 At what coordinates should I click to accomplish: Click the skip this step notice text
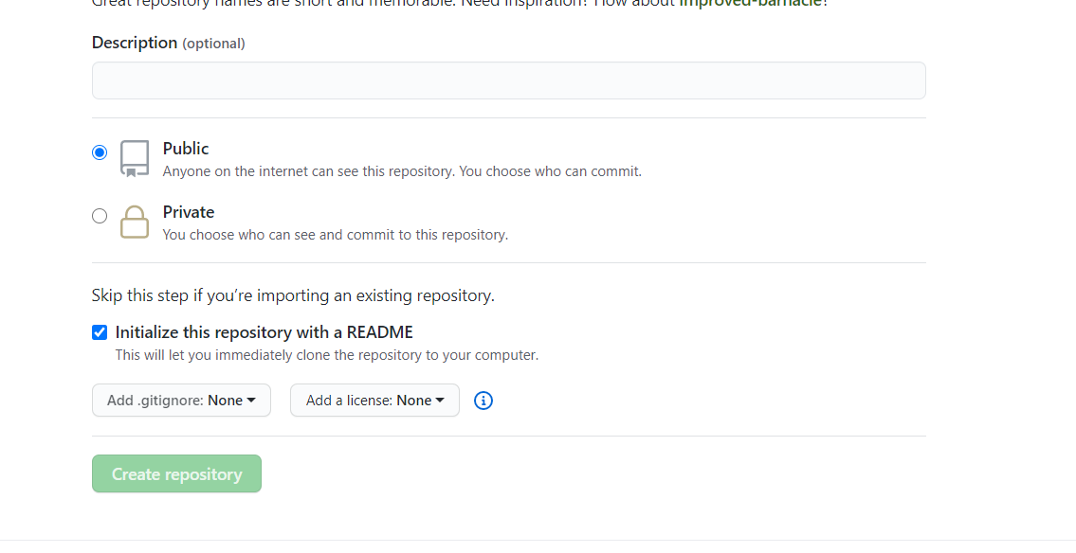pos(292,294)
